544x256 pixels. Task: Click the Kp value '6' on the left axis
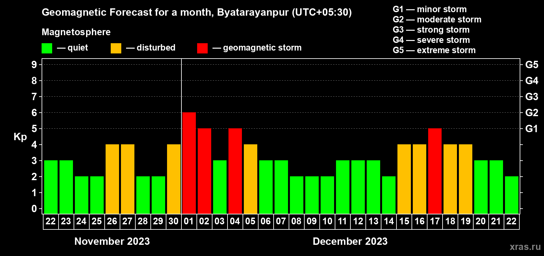pyautogui.click(x=34, y=113)
